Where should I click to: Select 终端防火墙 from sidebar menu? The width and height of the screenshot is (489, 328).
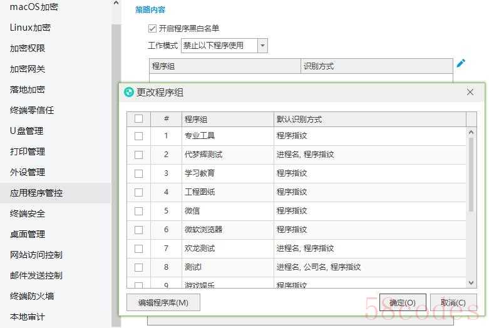coord(32,296)
